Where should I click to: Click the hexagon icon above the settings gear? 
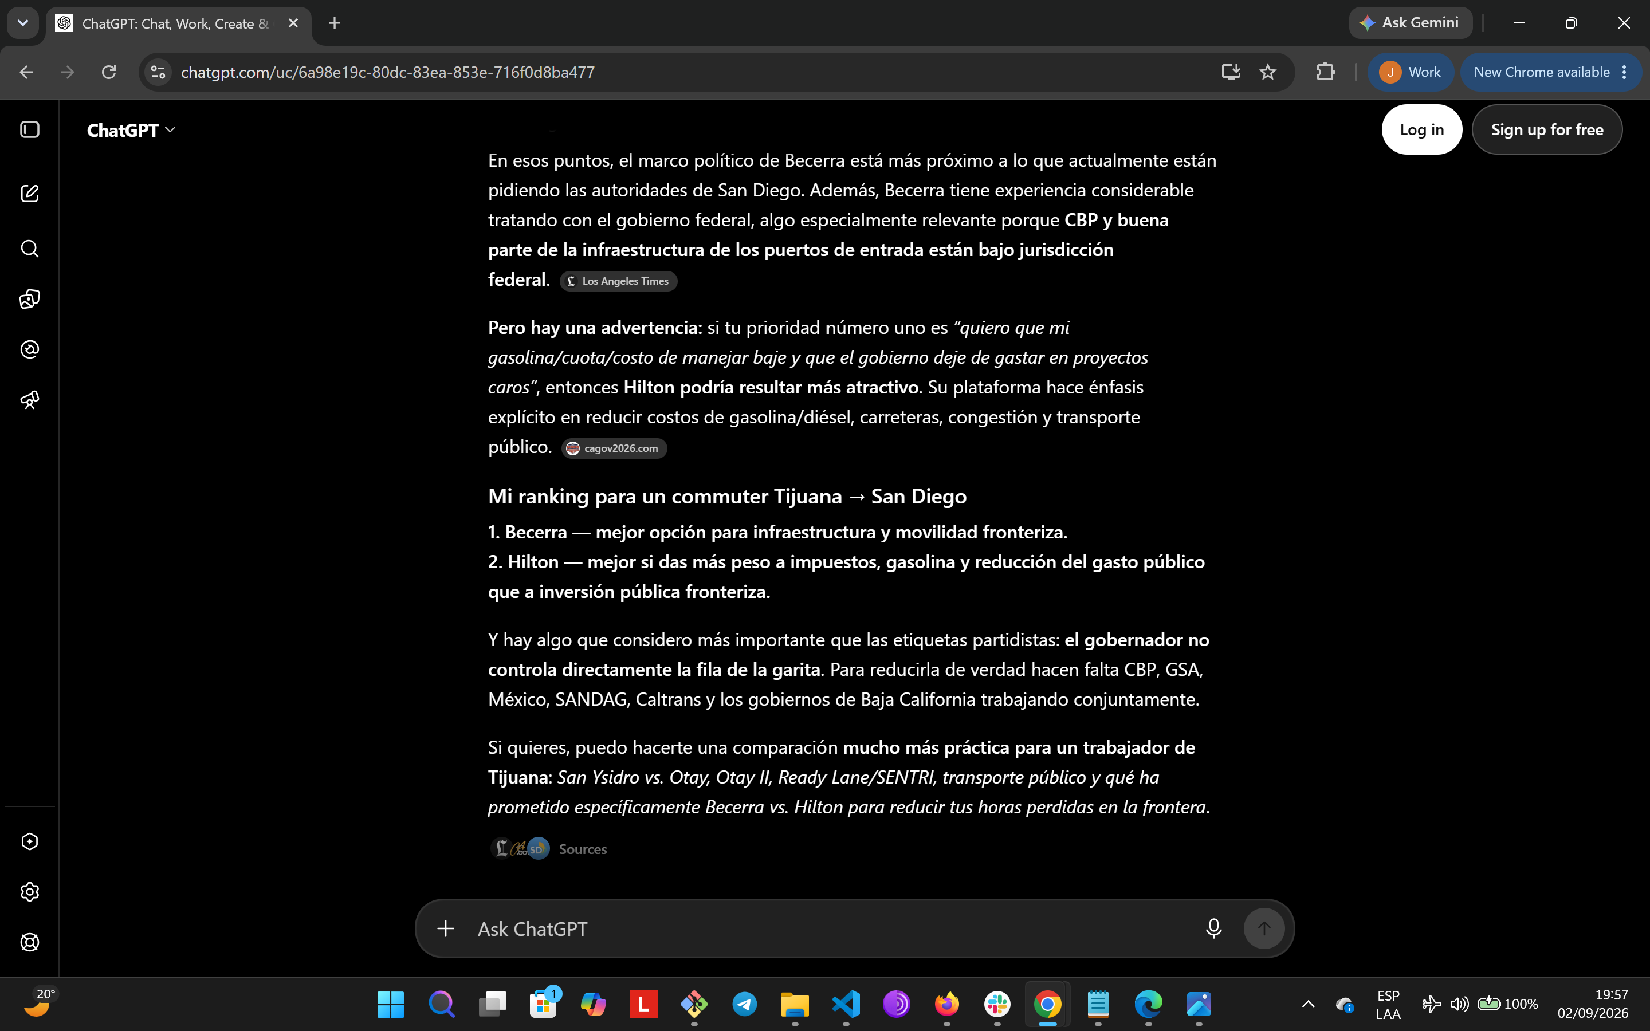(29, 841)
